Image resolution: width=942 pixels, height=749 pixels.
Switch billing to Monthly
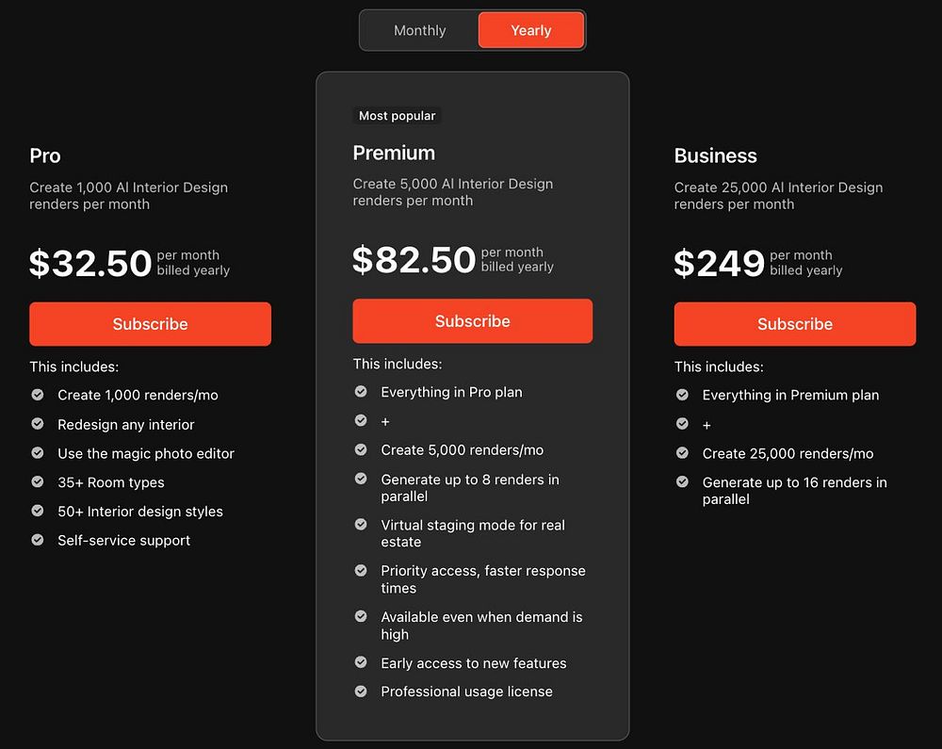coord(419,31)
